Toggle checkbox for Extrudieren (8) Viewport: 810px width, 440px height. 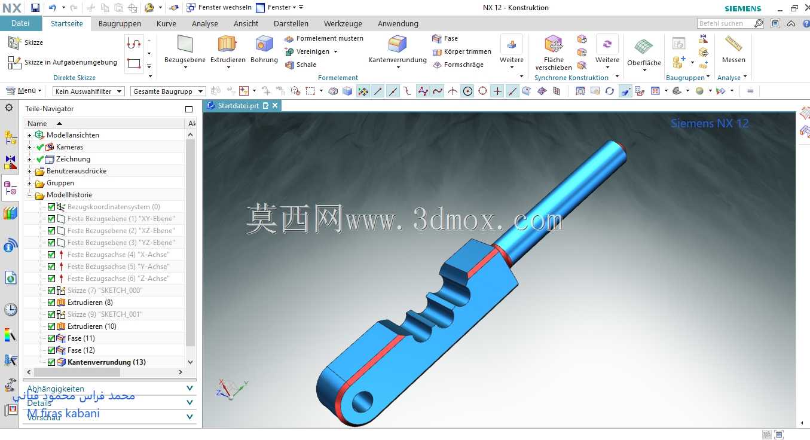pyautogui.click(x=51, y=302)
